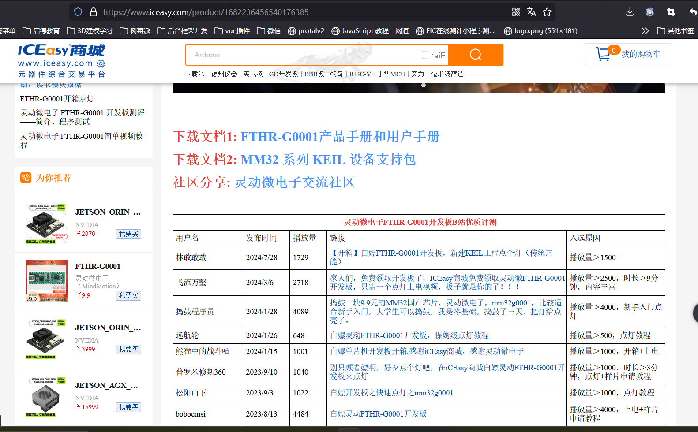Bookmark this page with star icon
The width and height of the screenshot is (698, 432).
[x=547, y=12]
